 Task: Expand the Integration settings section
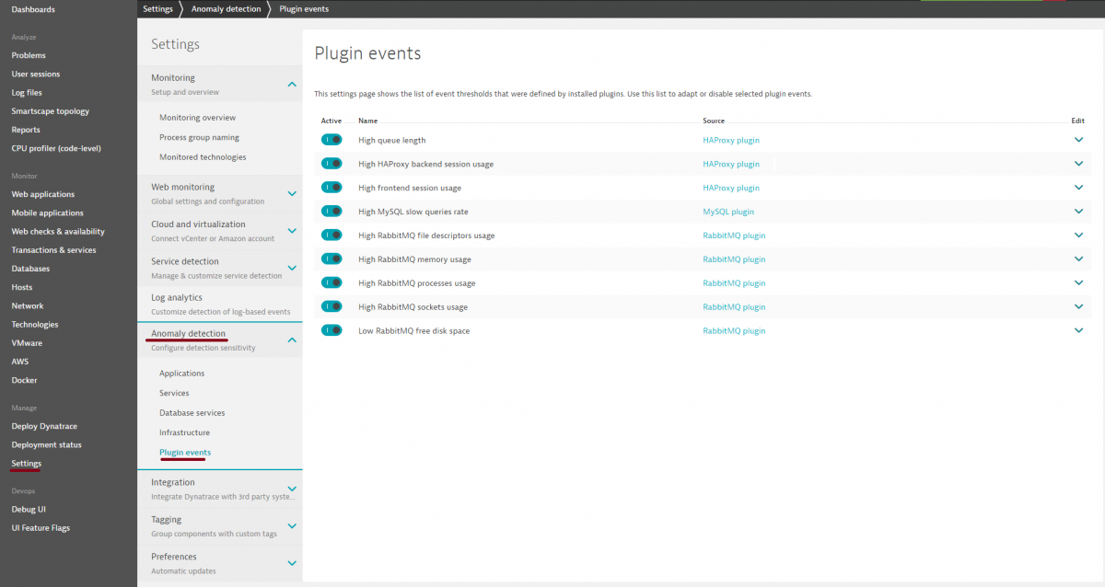tap(292, 488)
